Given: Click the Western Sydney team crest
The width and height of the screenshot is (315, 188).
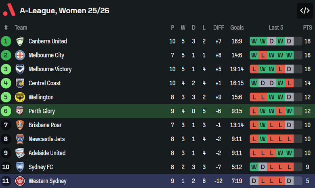Looking at the screenshot, I should (20, 181).
